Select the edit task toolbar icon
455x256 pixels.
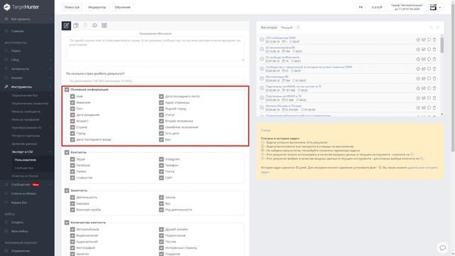click(x=66, y=26)
